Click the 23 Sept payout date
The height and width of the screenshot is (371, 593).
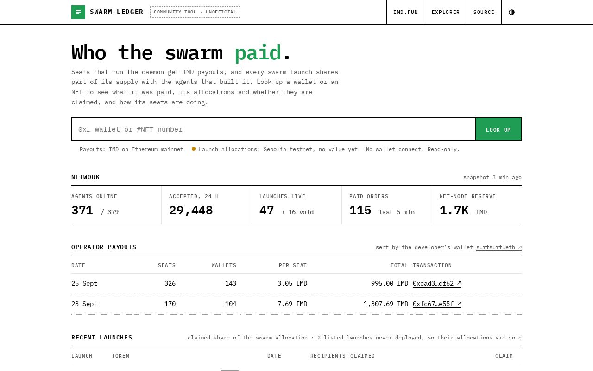coord(84,304)
